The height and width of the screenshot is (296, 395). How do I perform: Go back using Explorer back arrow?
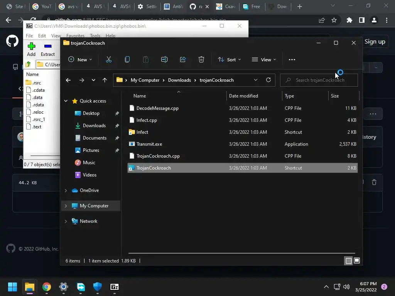(x=68, y=80)
